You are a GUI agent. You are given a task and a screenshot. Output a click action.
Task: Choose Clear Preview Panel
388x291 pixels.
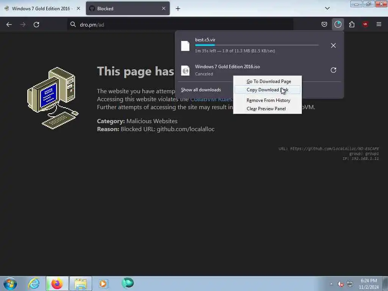(x=268, y=109)
